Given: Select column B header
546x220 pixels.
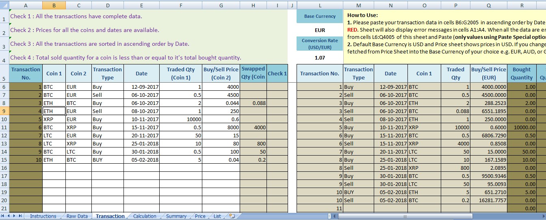Looking at the screenshot, I should pyautogui.click(x=54, y=5).
